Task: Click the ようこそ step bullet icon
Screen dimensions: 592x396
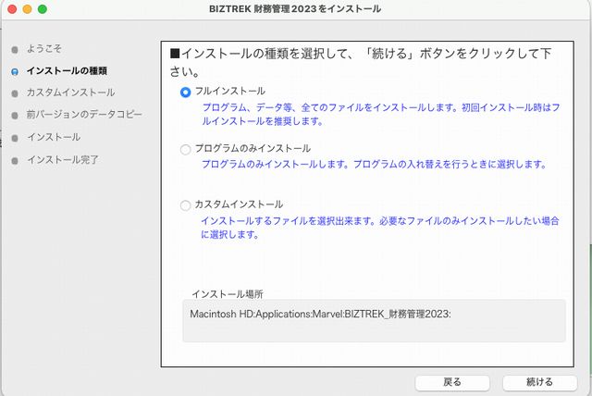Action: tap(15, 49)
